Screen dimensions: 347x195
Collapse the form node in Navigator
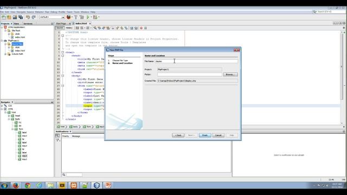pos(12,129)
